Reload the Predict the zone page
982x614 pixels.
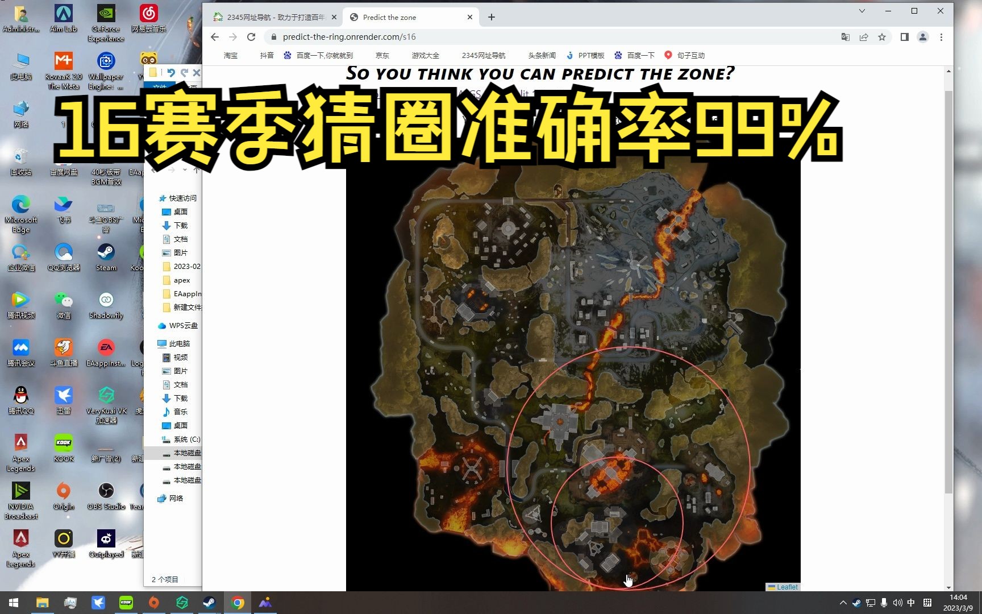[251, 37]
